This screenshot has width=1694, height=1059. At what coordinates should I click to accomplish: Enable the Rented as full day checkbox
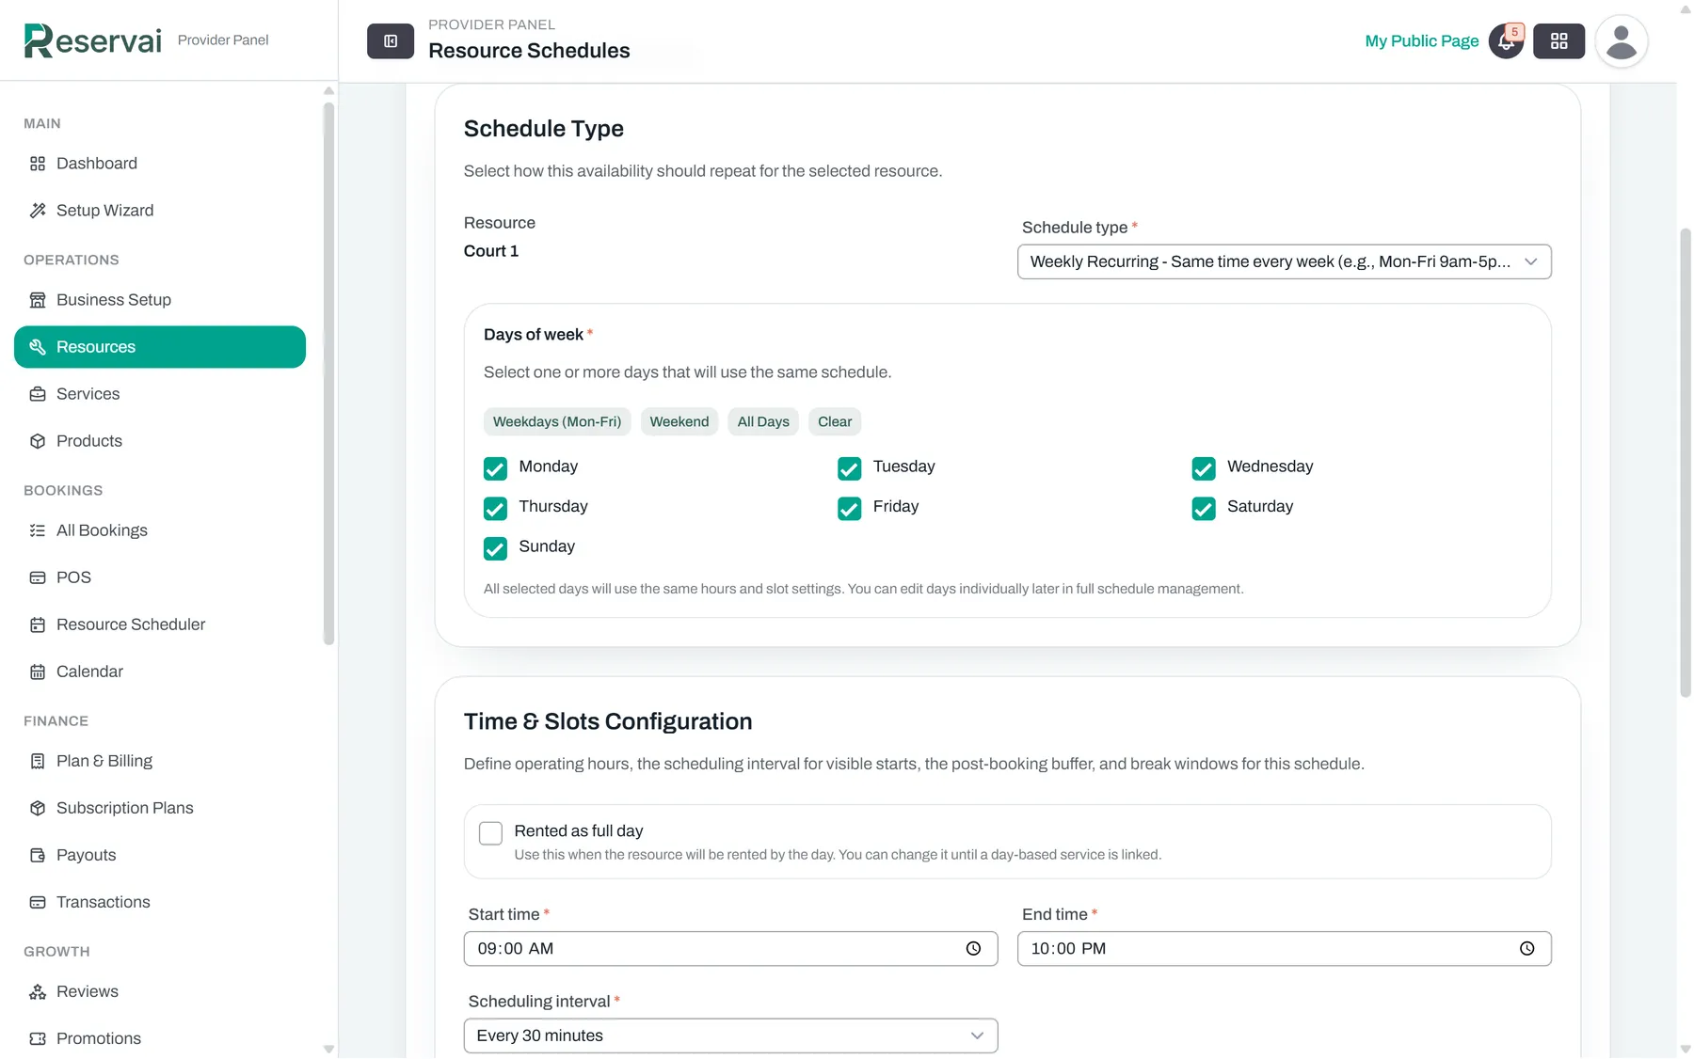pos(490,833)
